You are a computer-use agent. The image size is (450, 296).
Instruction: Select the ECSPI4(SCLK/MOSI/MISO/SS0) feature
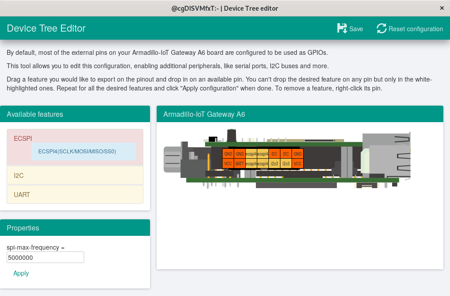coord(84,152)
